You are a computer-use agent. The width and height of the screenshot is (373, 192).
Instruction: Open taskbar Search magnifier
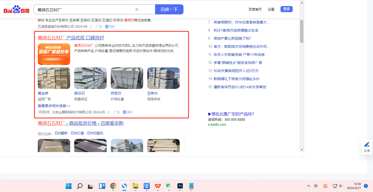80,186
